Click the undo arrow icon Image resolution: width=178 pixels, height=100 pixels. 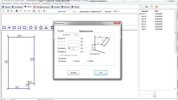[x=25, y=11]
